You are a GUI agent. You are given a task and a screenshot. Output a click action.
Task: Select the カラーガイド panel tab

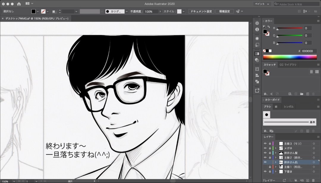coord(272,100)
